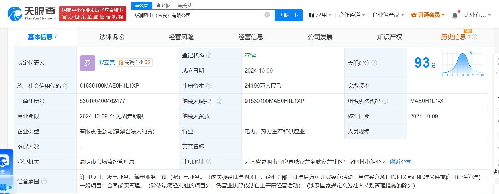Click the TianYanCha logo
Image resolution: width=499 pixels, height=194 pixels.
click(x=32, y=14)
